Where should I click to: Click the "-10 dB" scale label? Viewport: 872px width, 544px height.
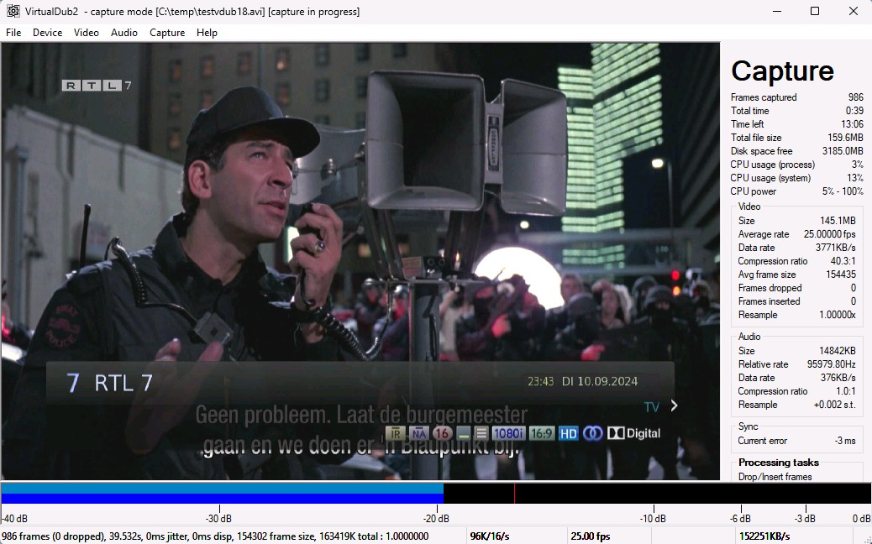(x=653, y=519)
